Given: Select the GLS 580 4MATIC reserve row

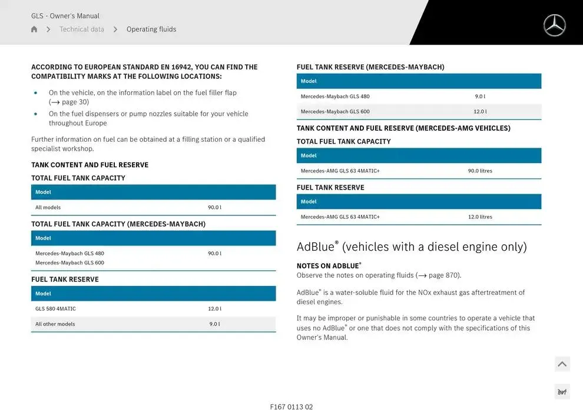Looking at the screenshot, I should click(x=153, y=308).
